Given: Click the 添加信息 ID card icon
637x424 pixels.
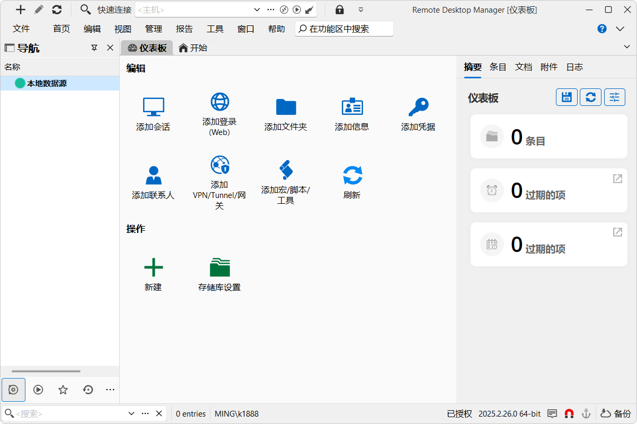Looking at the screenshot, I should 352,106.
